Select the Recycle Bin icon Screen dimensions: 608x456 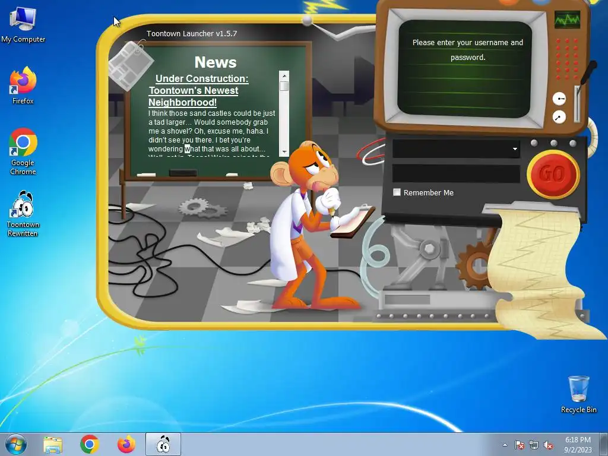click(578, 394)
